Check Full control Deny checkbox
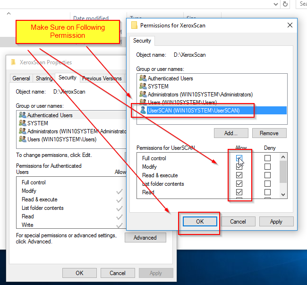This screenshot has width=307, height=285. pos(267,158)
